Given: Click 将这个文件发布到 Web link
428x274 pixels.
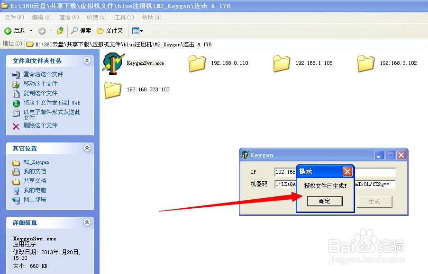Looking at the screenshot, I should [x=52, y=103].
